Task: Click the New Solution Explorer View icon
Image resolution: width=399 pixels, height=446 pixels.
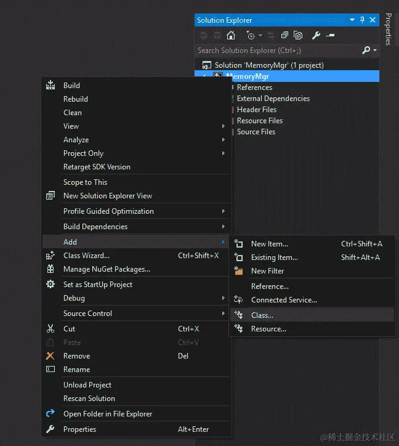Action: tap(50, 195)
